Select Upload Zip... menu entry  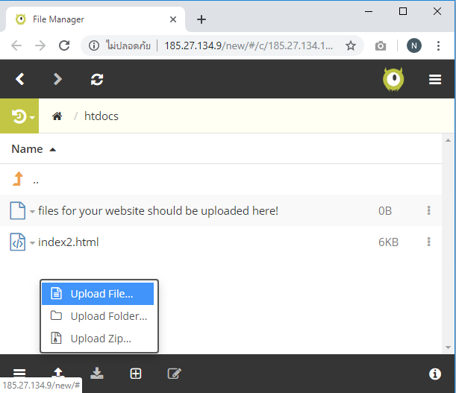click(101, 339)
